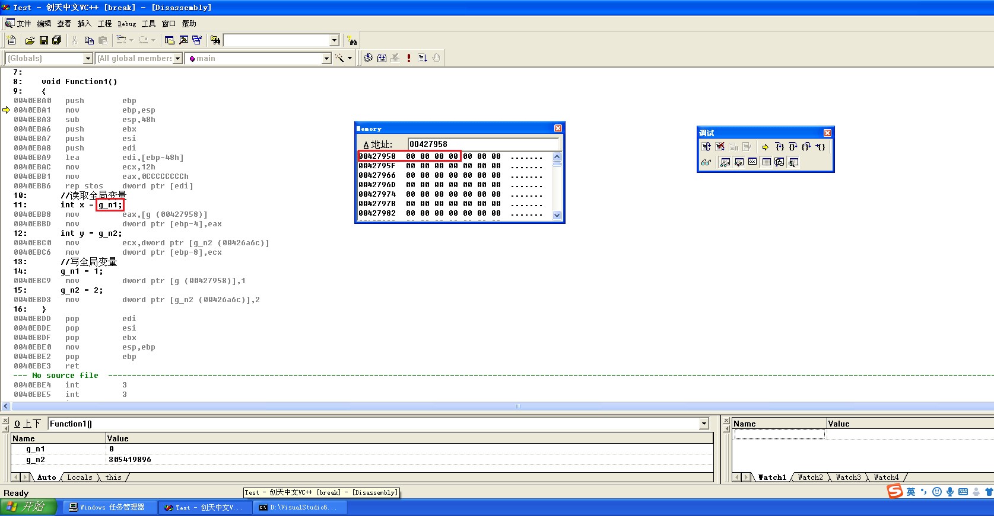Screen dimensions: 994x516
Task: Click Run to Cursor in debug toolbar
Action: tap(820, 147)
